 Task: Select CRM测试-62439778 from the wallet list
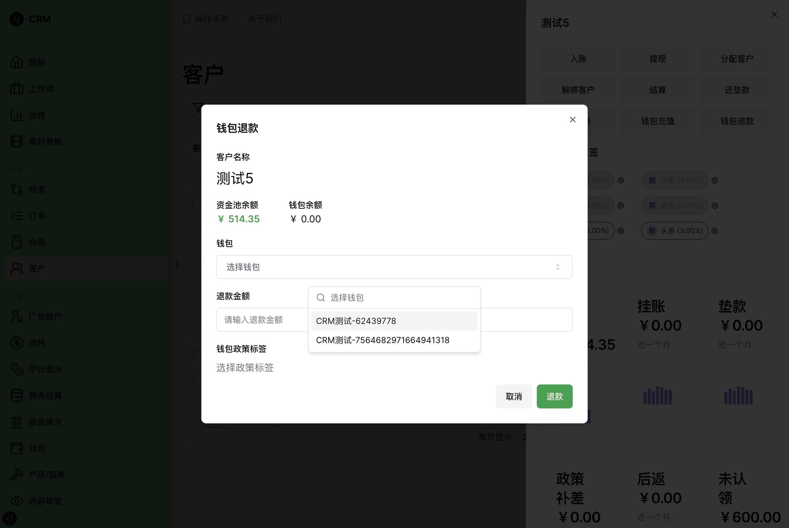356,321
